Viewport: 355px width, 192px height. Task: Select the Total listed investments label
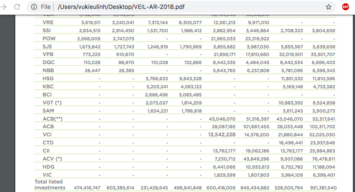[50, 184]
